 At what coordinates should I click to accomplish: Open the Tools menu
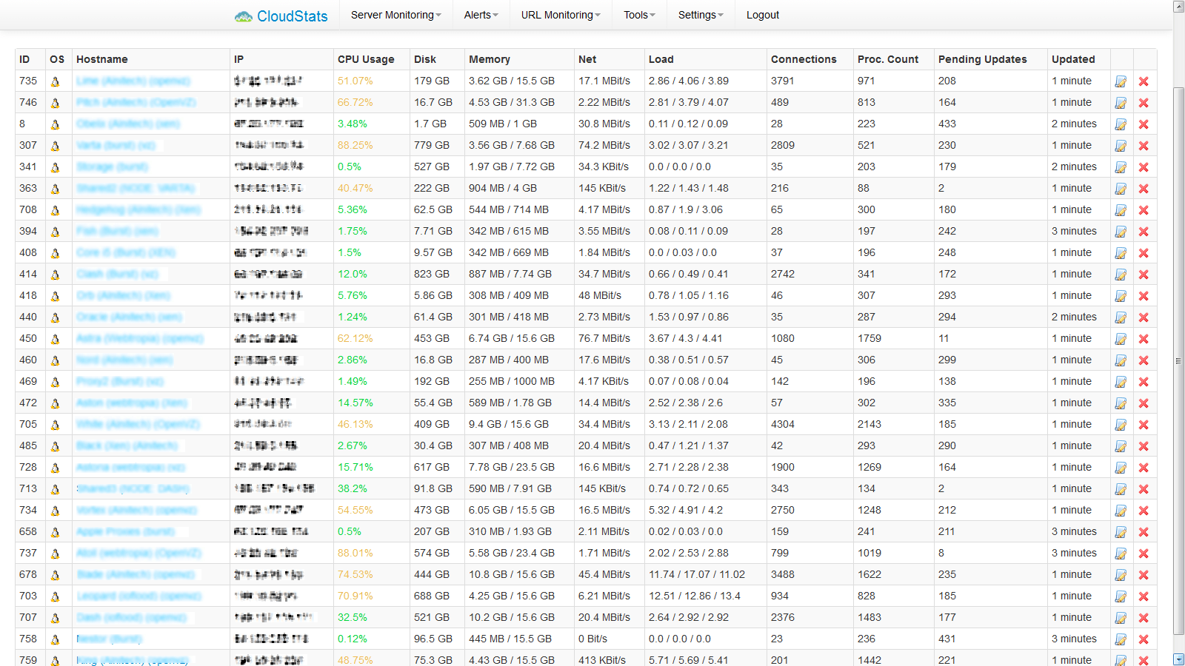[x=638, y=15]
